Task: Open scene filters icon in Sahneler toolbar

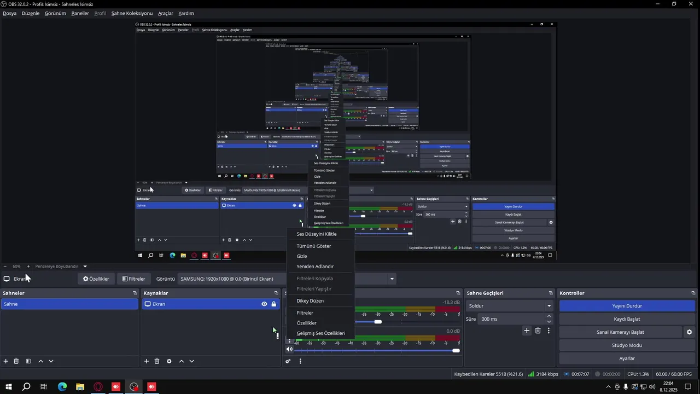Action: [x=28, y=361]
